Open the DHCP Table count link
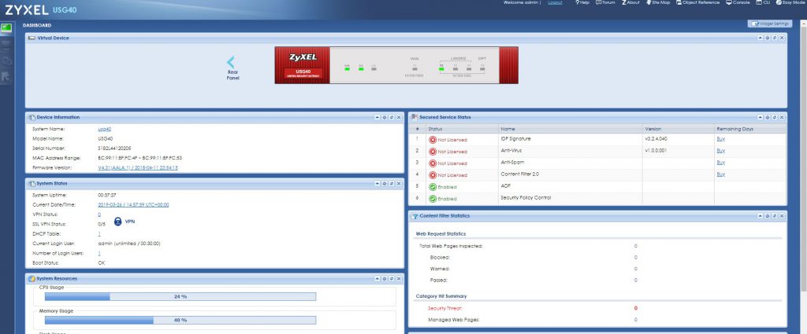The width and height of the screenshot is (807, 334). pos(99,234)
